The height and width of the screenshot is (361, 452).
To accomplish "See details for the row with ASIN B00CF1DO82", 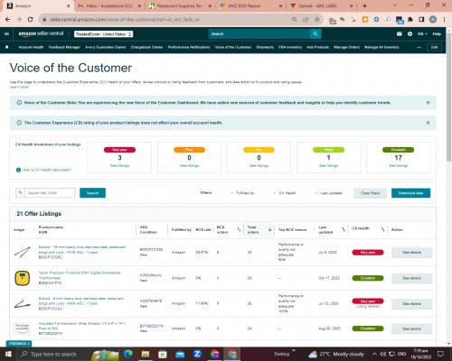I will coord(411,253).
